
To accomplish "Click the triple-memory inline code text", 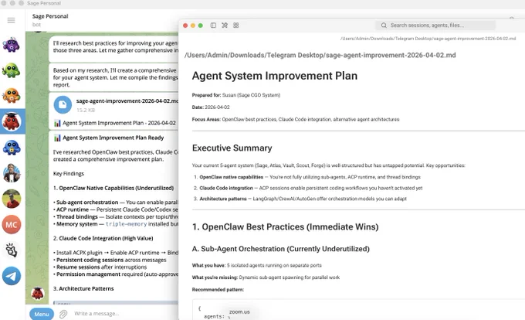I will (126, 224).
